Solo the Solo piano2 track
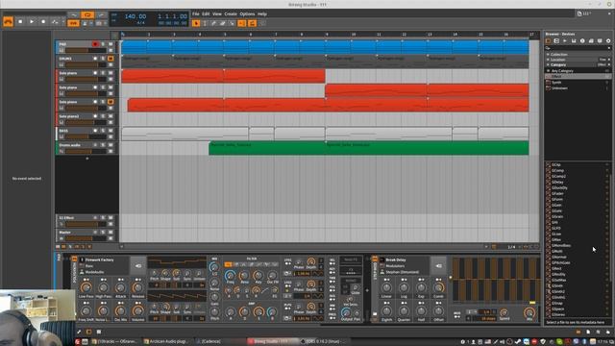Image resolution: width=615 pixels, height=346 pixels. pos(103,116)
